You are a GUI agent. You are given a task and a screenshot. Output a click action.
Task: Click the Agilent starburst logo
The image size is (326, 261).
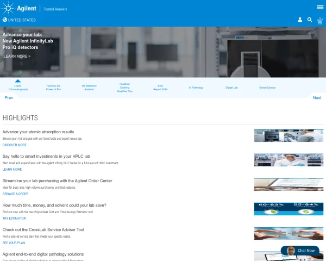click(8, 8)
